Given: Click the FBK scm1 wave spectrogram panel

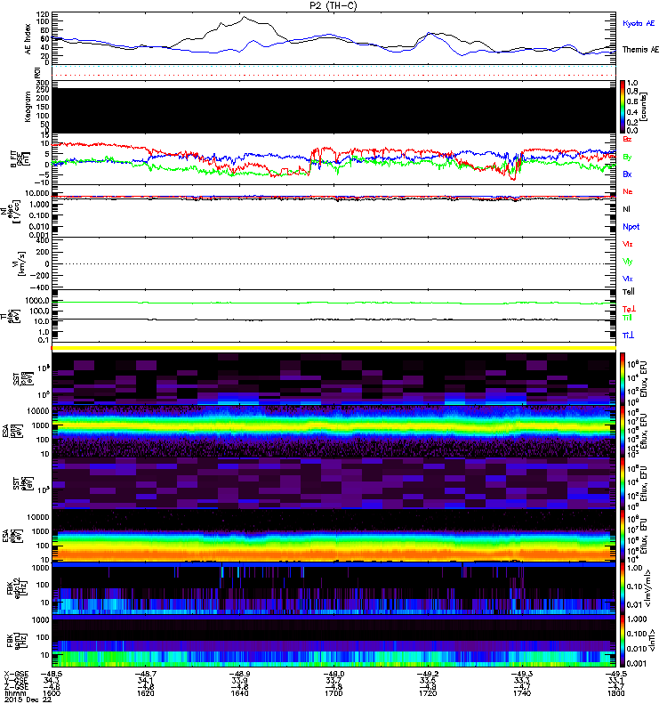Looking at the screenshot, I should click(x=333, y=641).
